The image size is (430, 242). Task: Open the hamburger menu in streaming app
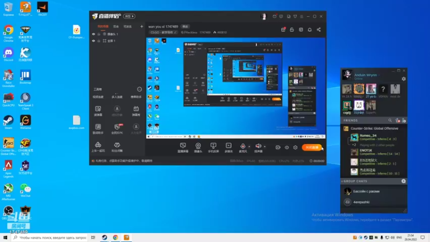[302, 17]
